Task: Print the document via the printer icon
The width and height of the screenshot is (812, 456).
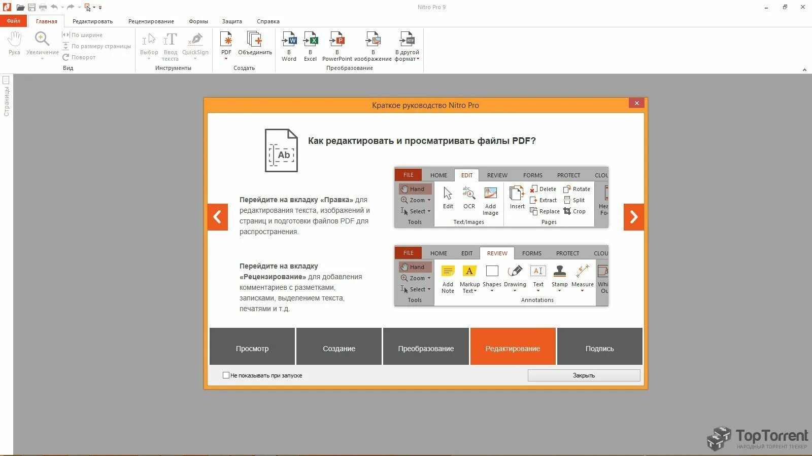Action: point(43,7)
